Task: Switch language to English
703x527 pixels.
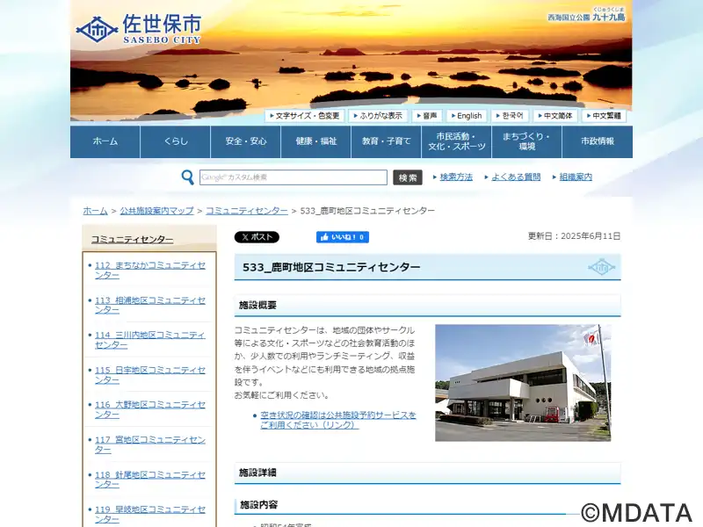Action: pyautogui.click(x=467, y=116)
